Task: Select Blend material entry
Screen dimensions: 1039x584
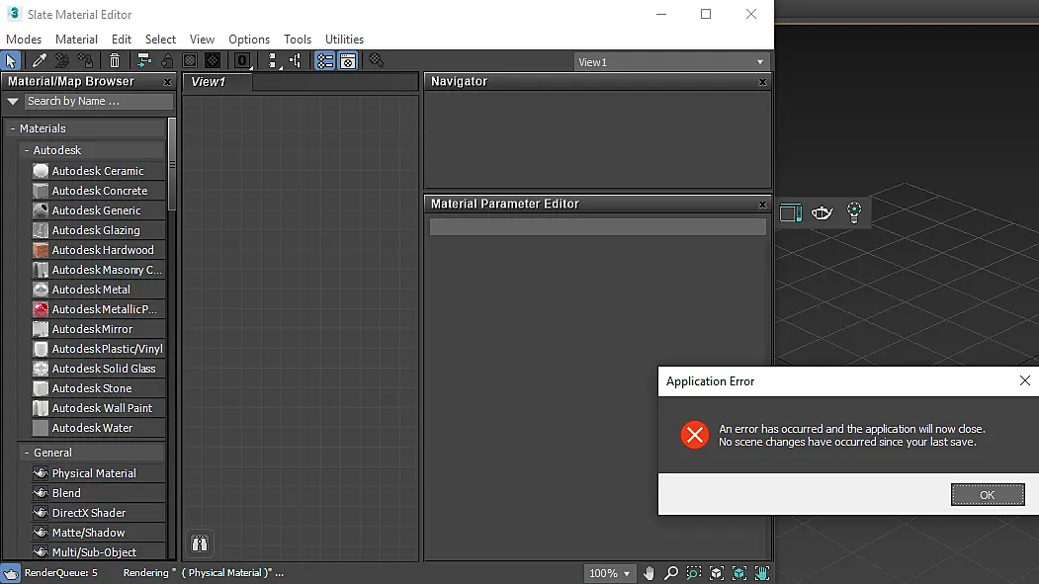Action: (x=98, y=493)
